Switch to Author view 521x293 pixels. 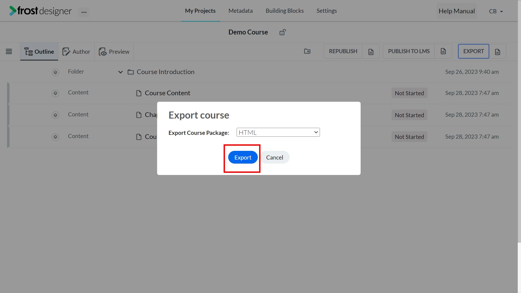point(76,52)
